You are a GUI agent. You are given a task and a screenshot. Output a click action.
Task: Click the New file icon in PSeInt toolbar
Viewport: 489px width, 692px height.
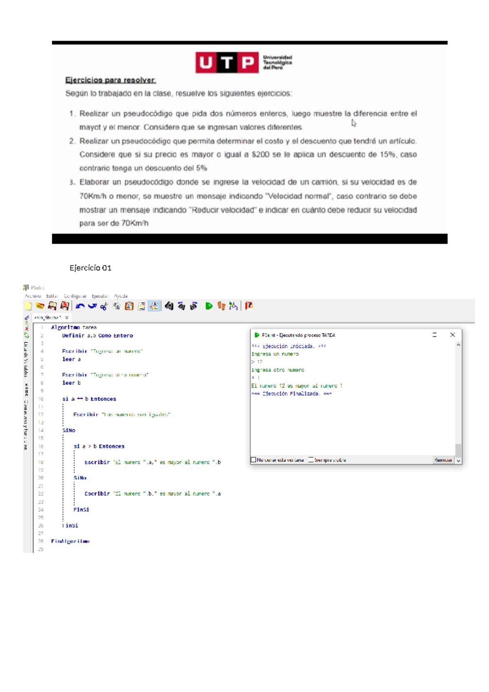pos(28,306)
